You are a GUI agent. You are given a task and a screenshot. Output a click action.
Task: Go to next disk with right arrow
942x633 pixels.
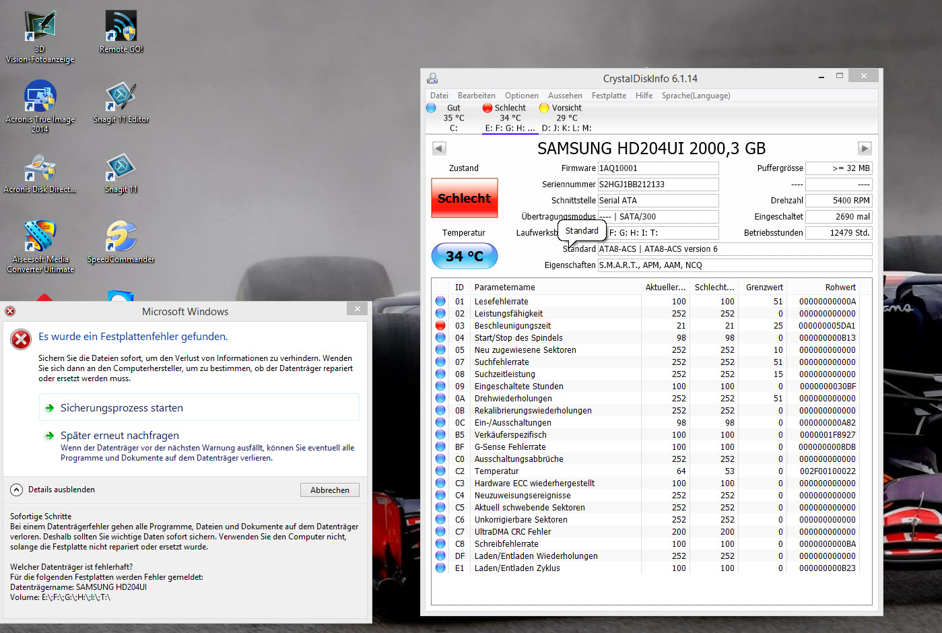pyautogui.click(x=865, y=148)
